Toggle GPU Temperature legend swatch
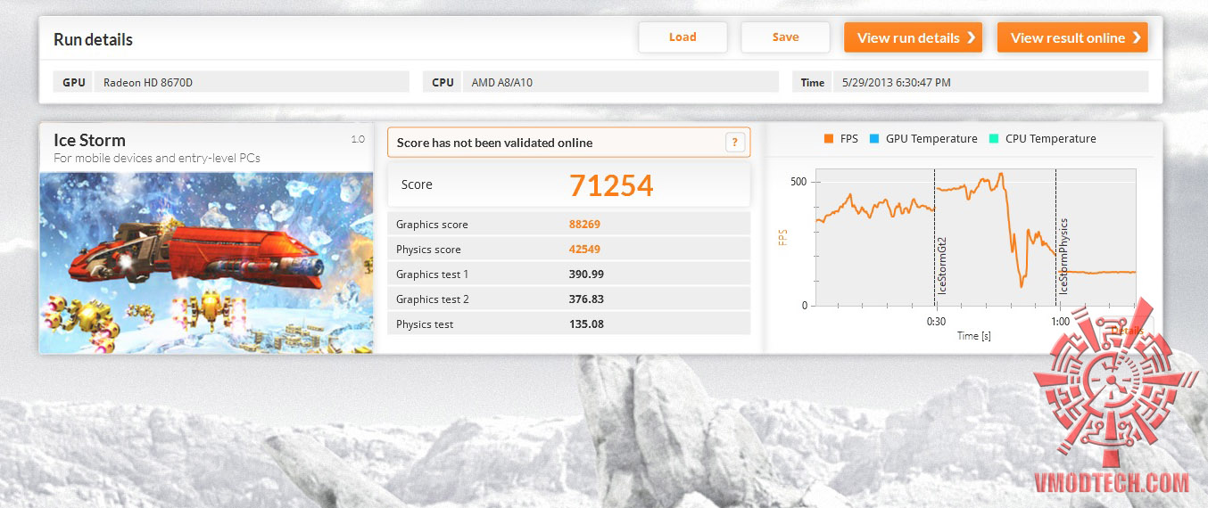 874,139
